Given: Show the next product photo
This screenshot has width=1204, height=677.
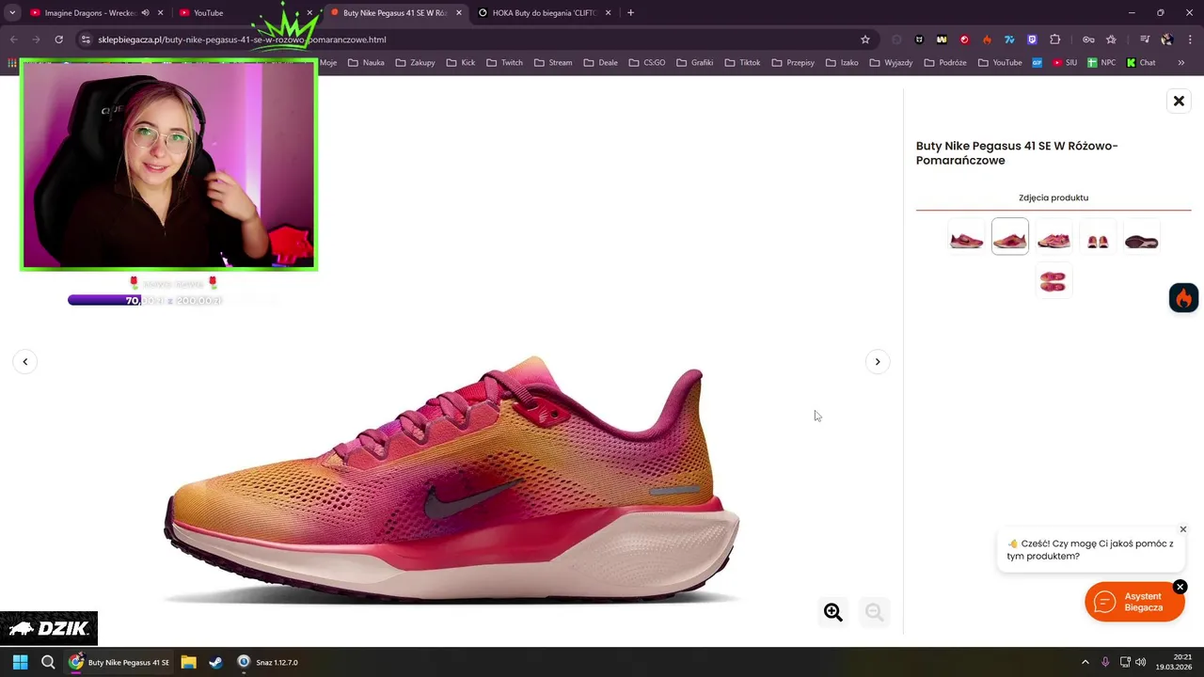Looking at the screenshot, I should [x=878, y=361].
